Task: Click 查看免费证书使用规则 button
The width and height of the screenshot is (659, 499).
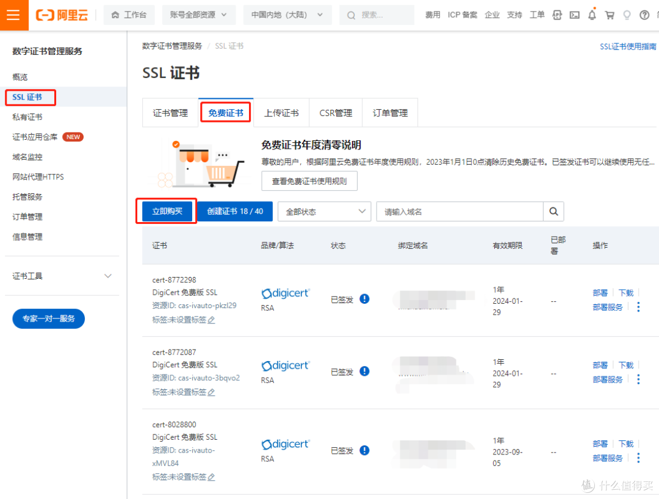Action: (309, 181)
